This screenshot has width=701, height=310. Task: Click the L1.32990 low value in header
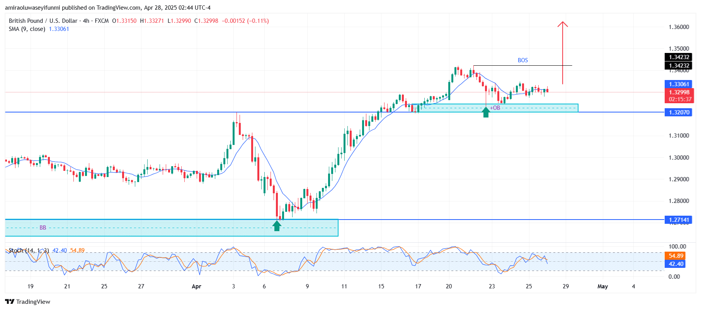(179, 21)
